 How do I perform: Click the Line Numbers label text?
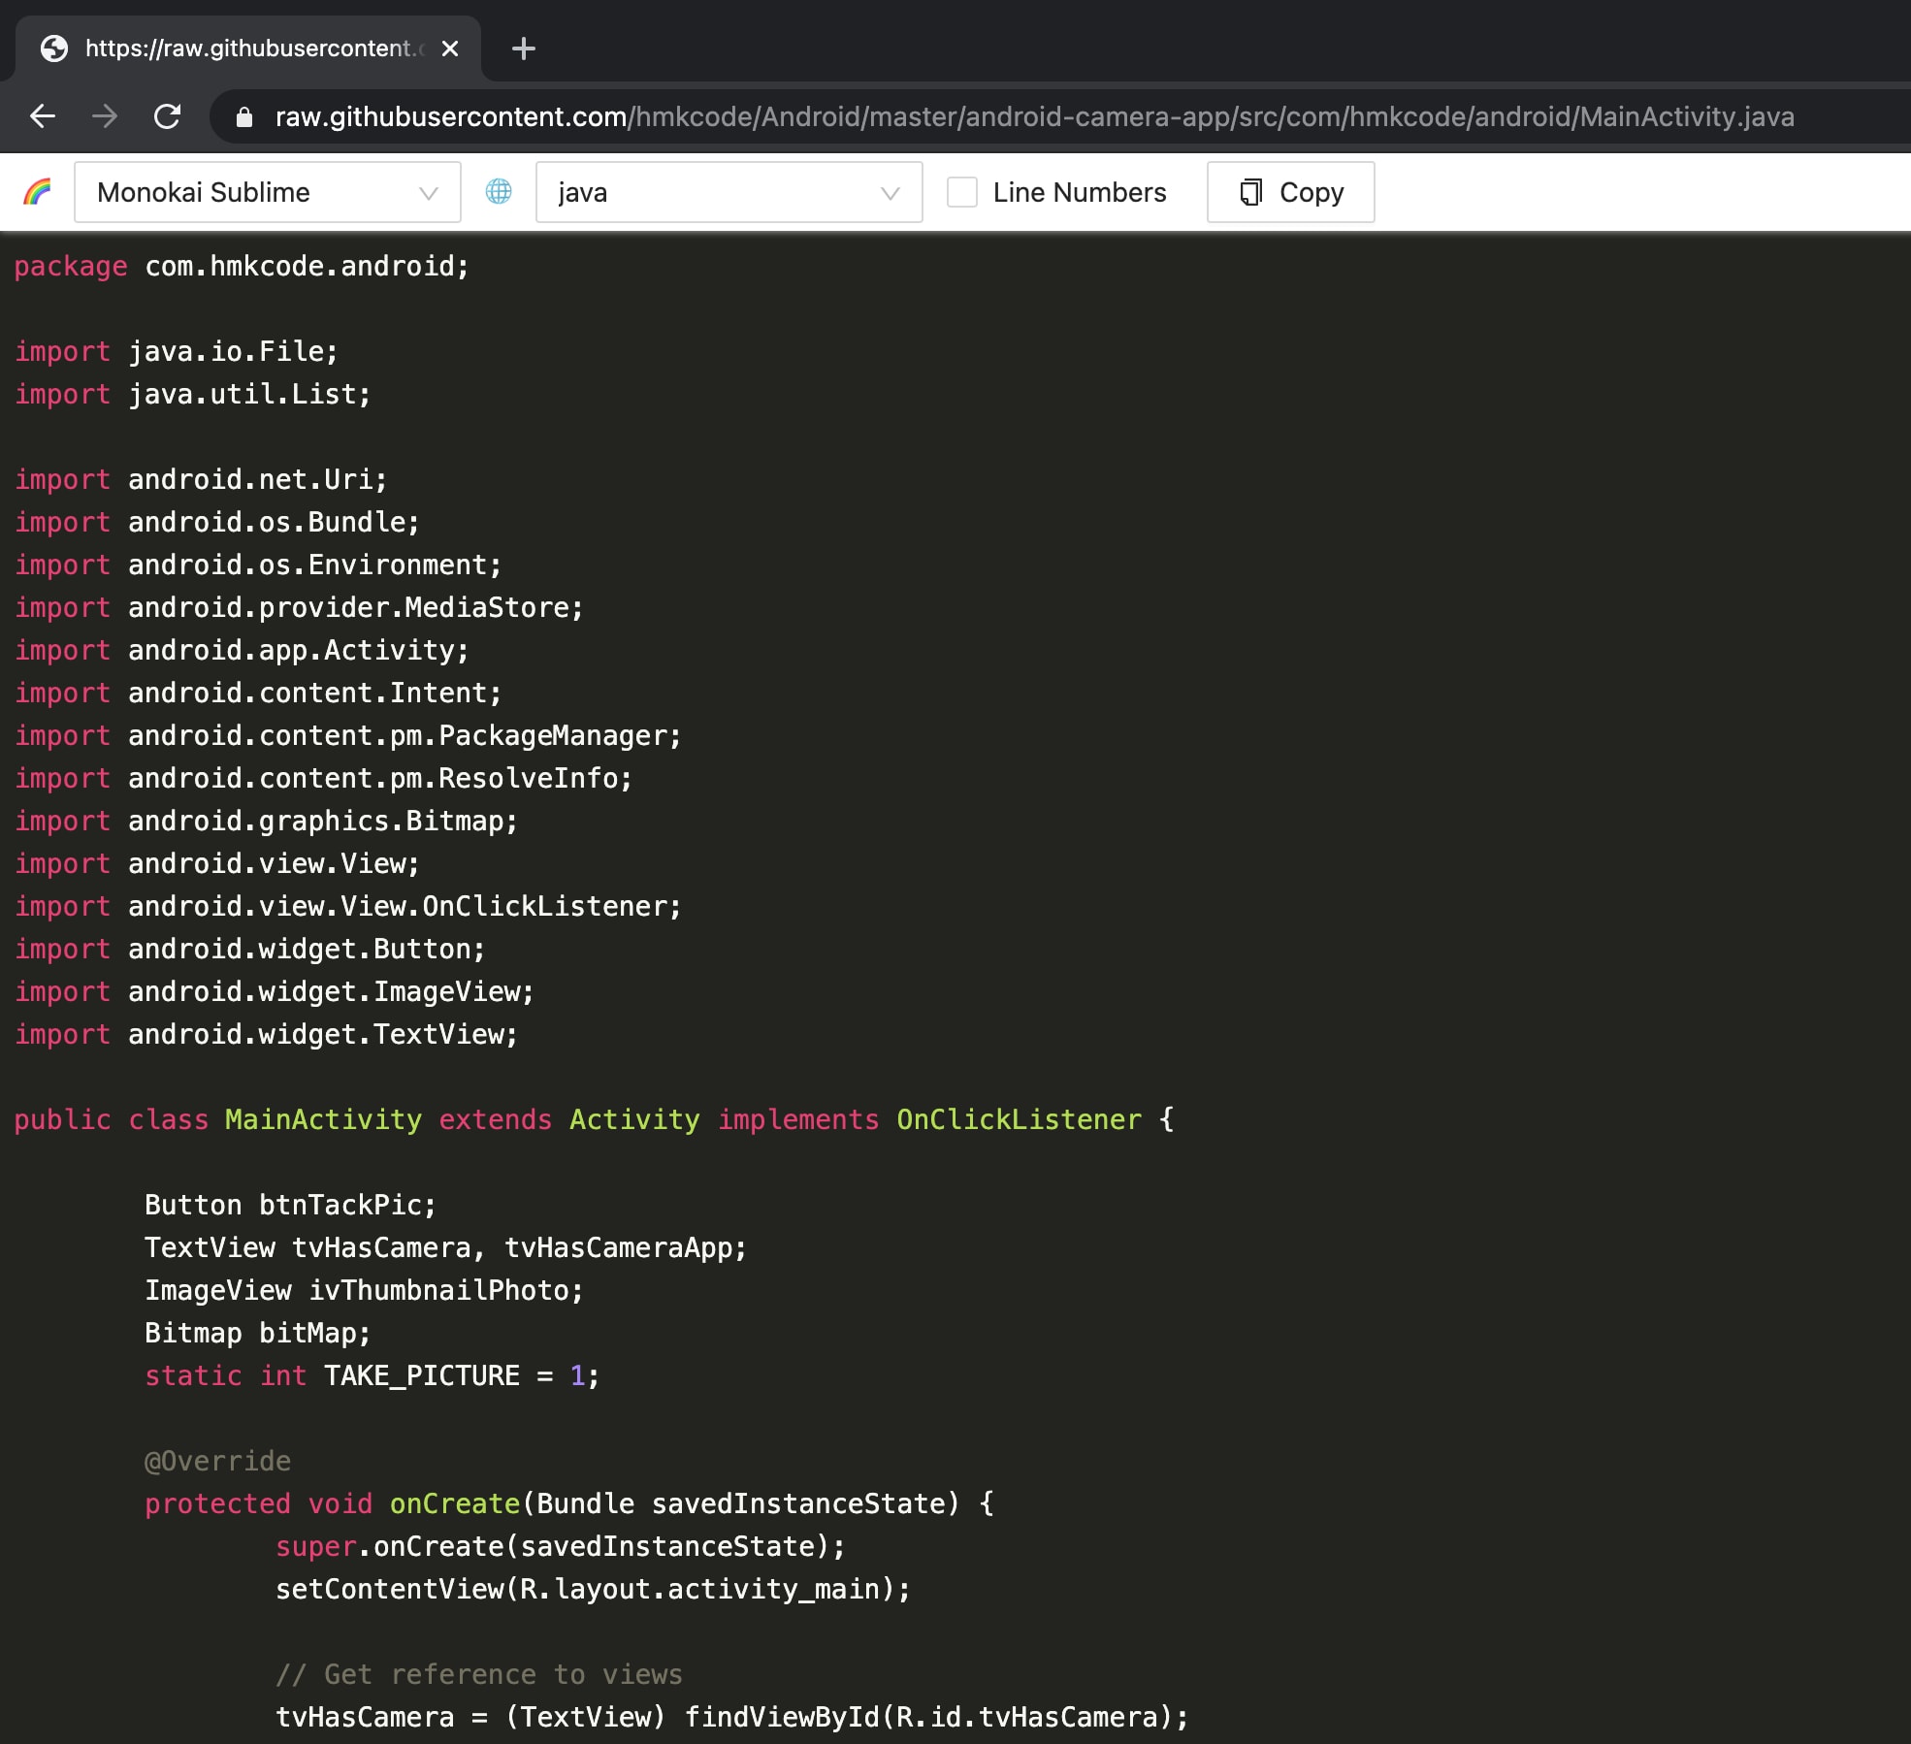[1079, 192]
